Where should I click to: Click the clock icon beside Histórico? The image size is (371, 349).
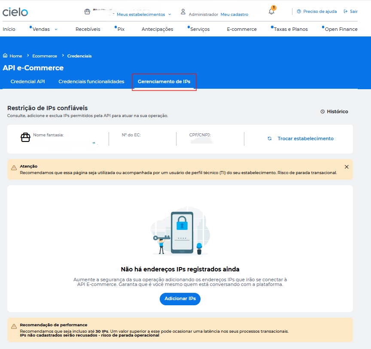322,111
